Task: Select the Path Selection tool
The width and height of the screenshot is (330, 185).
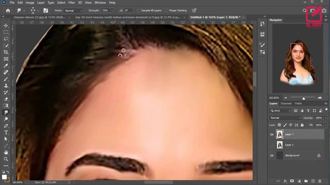Action: pyautogui.click(x=6, y=139)
